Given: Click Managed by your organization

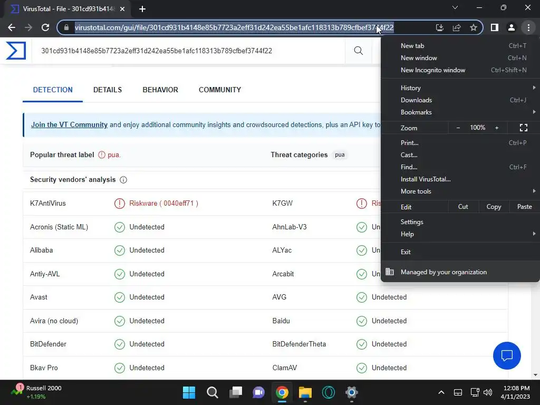Looking at the screenshot, I should click(x=460, y=272).
